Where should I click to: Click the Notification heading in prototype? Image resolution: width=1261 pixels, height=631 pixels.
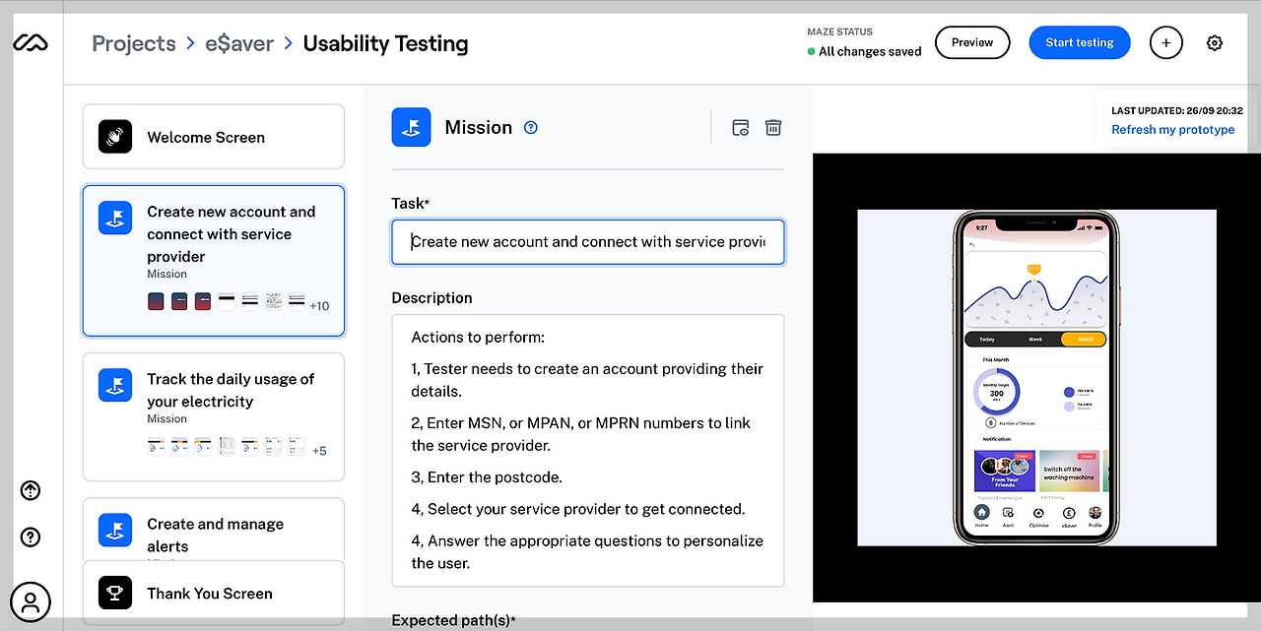pyautogui.click(x=997, y=439)
